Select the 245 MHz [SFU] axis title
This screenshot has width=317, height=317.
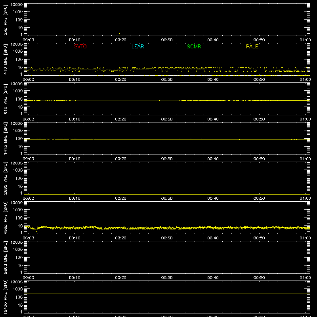pos(5,19)
